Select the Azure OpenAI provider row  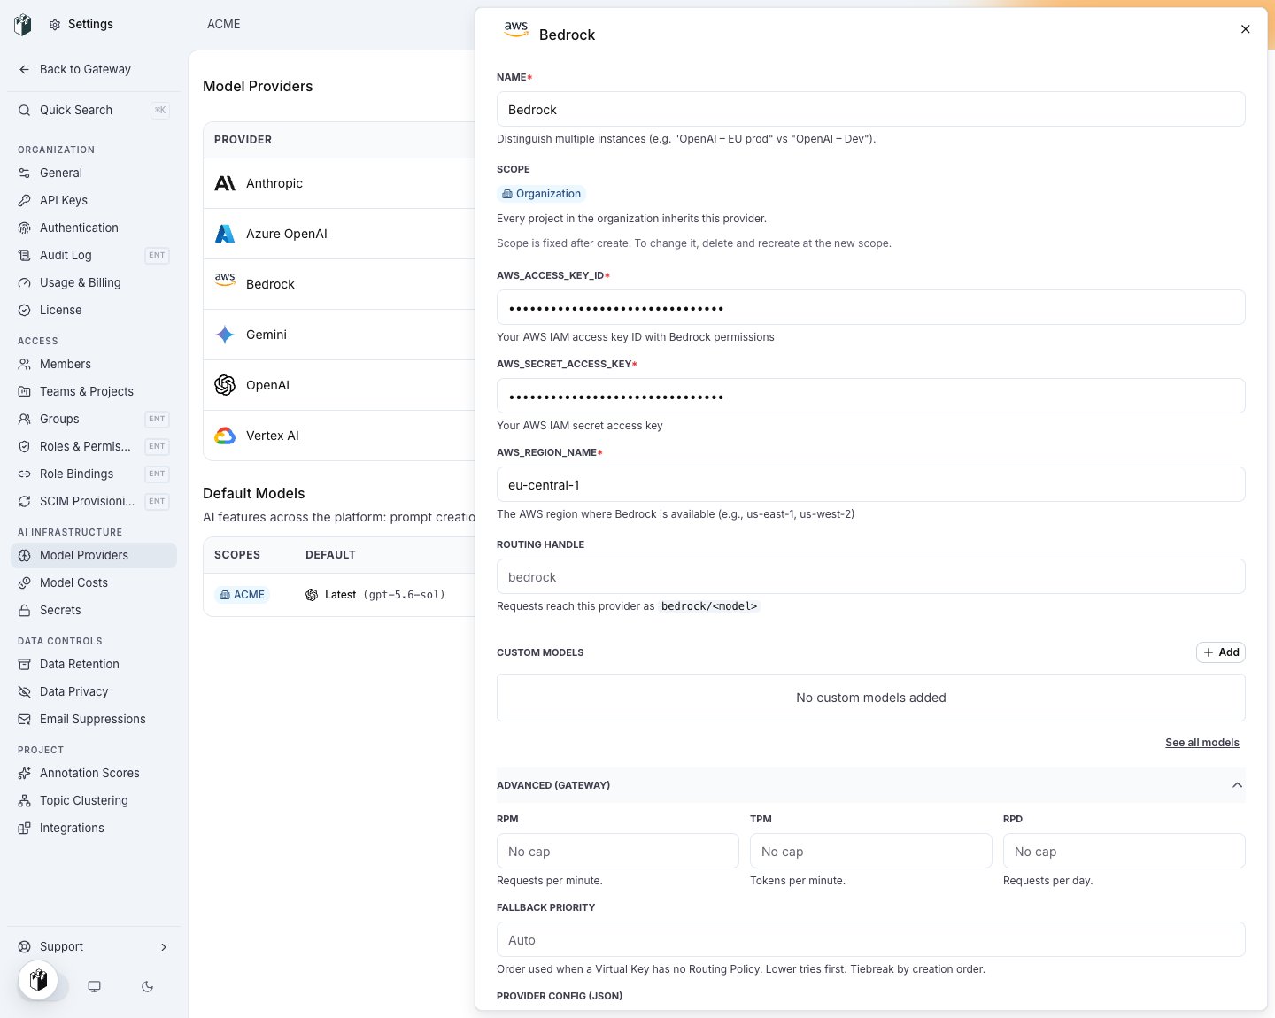[x=339, y=234]
